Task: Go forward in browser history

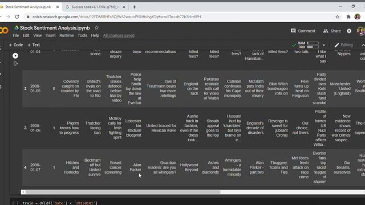Action: tap(8, 17)
